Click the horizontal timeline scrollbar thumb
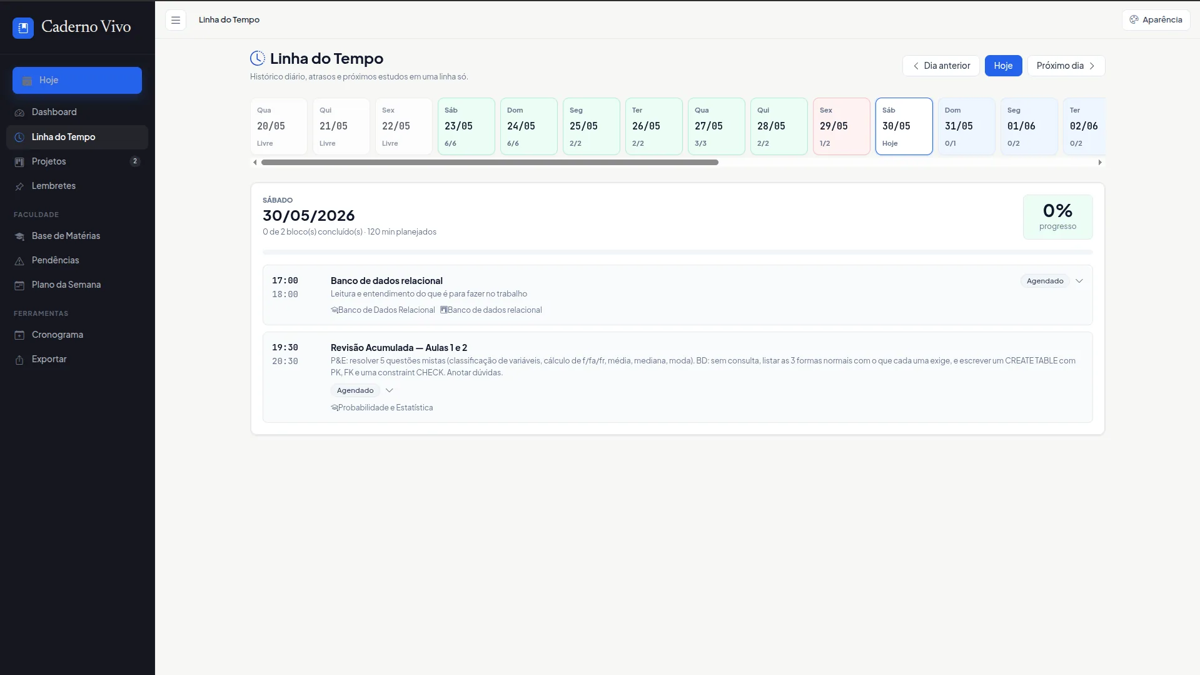 490,163
